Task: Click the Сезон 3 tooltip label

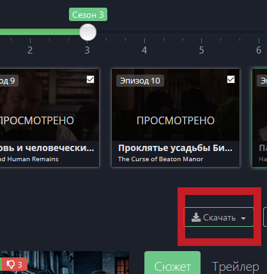Action: 88,15
